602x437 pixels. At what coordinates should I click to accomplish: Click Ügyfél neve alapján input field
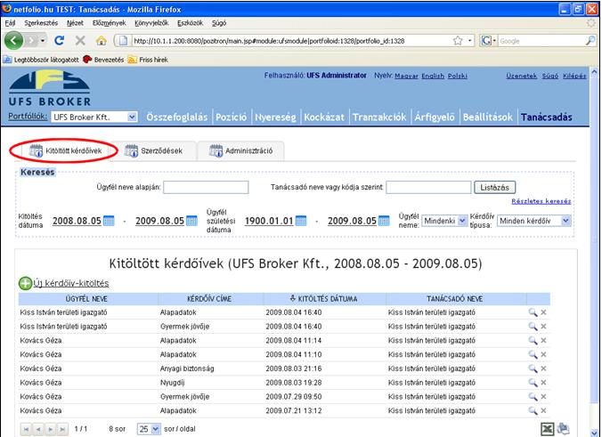pyautogui.click(x=206, y=187)
